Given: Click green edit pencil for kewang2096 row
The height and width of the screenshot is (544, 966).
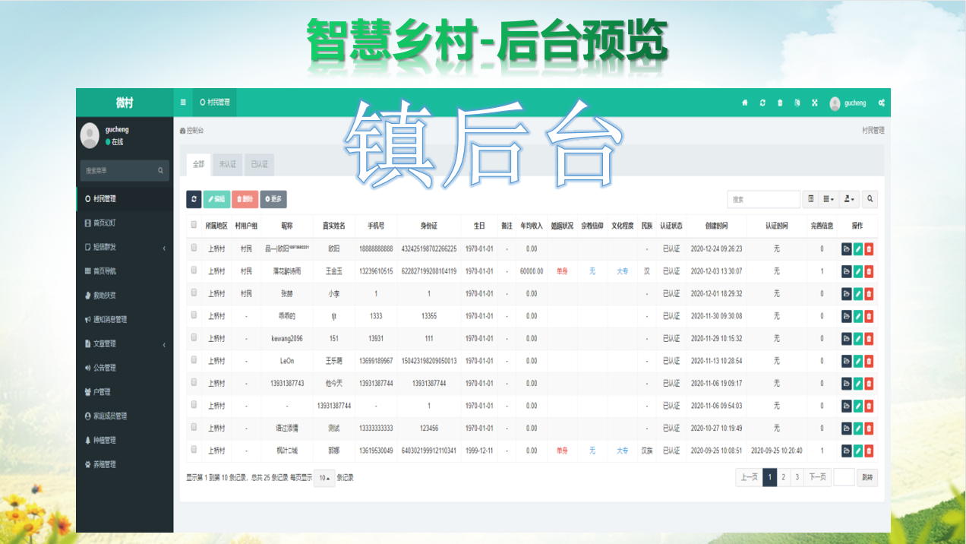Looking at the screenshot, I should (858, 339).
